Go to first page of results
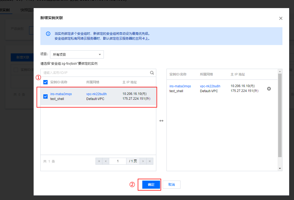The height and width of the screenshot is (200, 294). coord(99,161)
